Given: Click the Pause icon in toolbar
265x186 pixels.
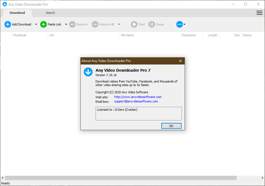Looking at the screenshot, I should click(152, 24).
